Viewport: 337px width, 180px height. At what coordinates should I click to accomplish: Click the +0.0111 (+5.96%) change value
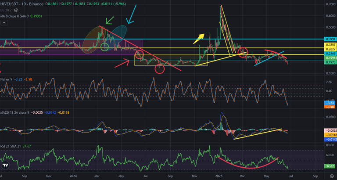click(x=114, y=4)
